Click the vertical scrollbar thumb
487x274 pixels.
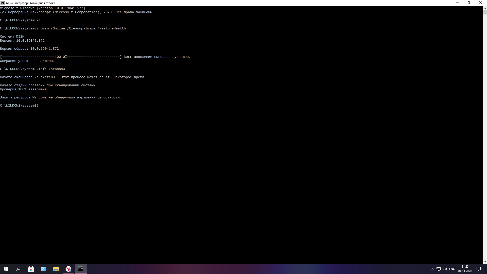click(485, 12)
